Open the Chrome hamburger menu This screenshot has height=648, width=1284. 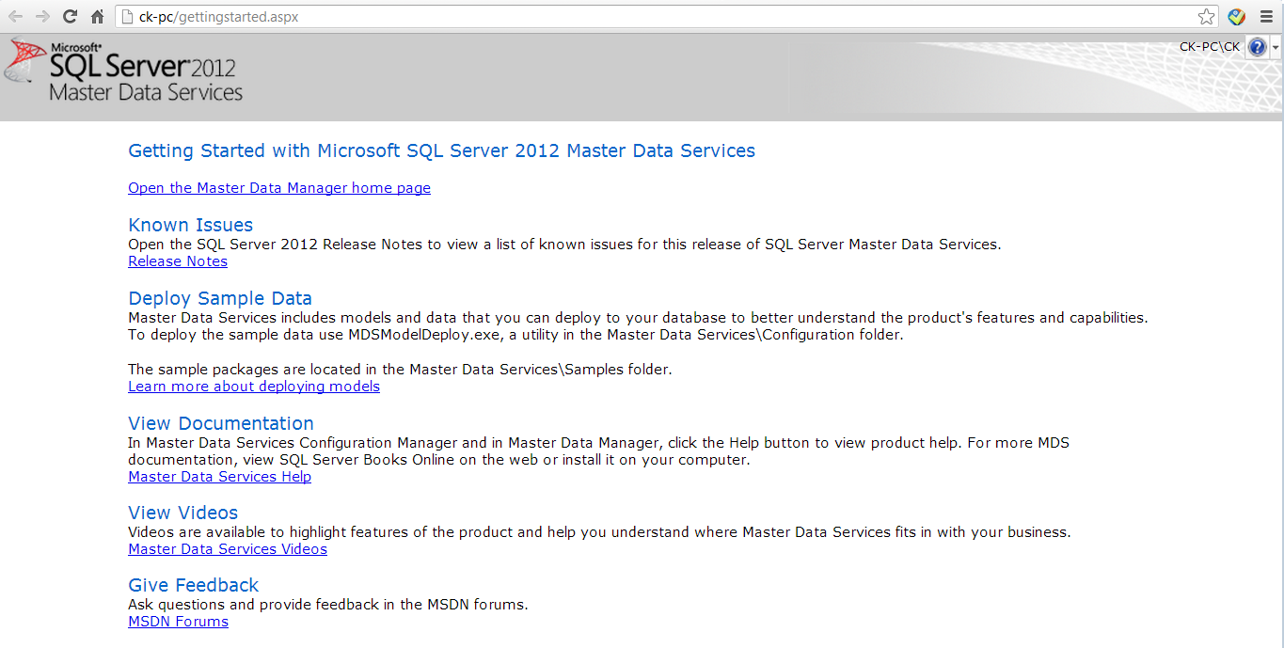click(x=1266, y=17)
